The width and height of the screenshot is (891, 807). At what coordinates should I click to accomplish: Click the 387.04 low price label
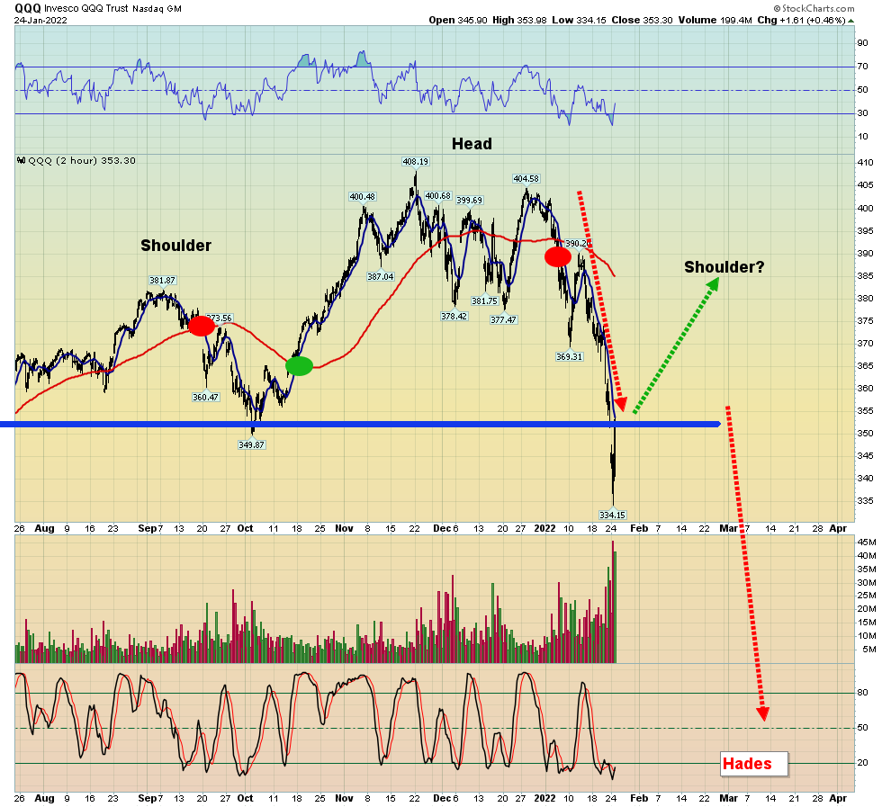[380, 276]
